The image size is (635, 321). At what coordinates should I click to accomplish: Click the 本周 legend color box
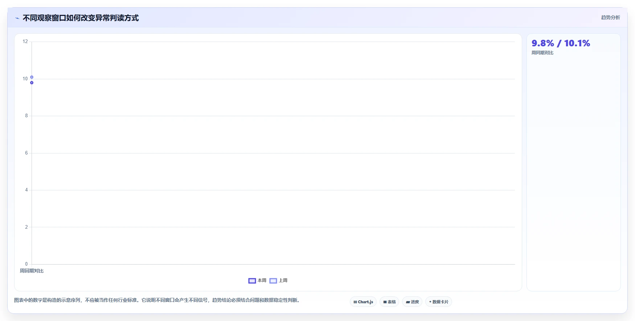[x=252, y=281]
